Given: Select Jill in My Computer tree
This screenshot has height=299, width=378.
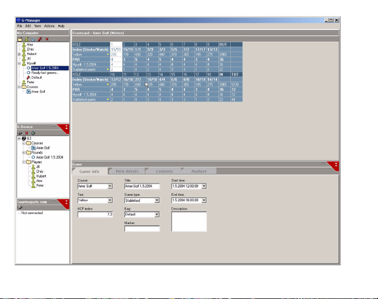Looking at the screenshot, I should (x=29, y=59).
